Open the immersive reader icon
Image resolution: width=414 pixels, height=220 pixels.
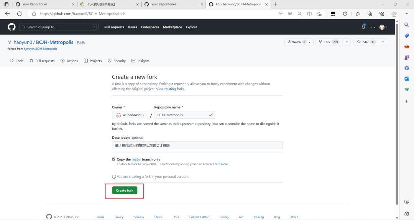pos(309,14)
